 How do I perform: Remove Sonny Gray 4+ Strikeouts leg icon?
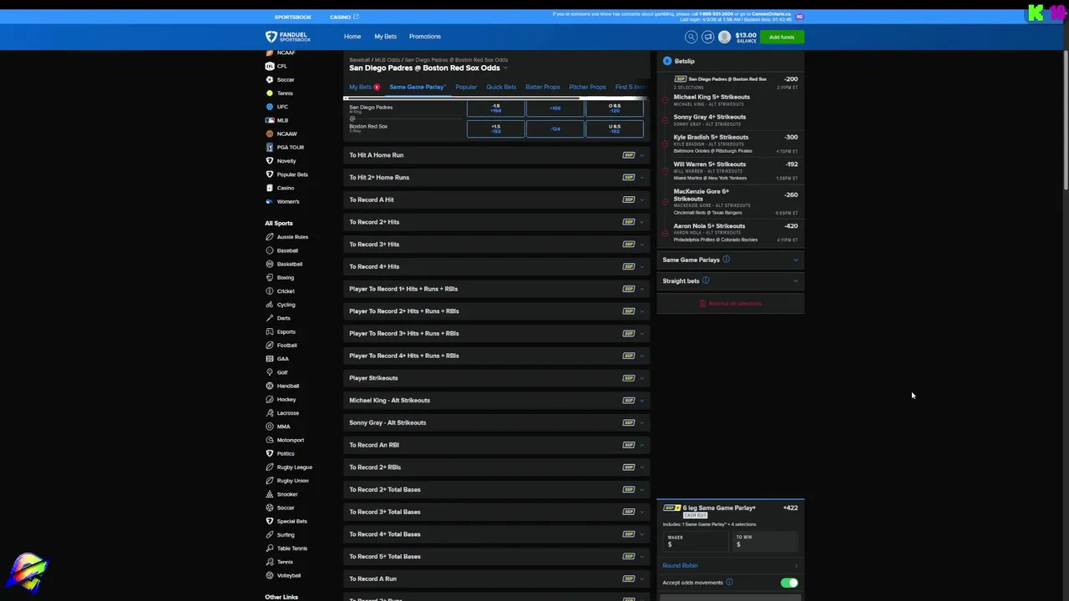[x=666, y=120]
